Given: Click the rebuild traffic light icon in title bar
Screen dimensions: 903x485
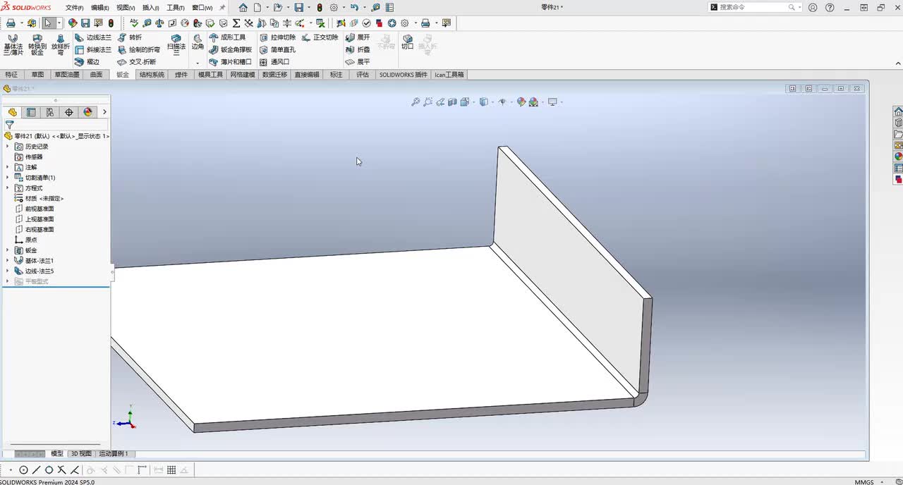Looking at the screenshot, I should [320, 7].
